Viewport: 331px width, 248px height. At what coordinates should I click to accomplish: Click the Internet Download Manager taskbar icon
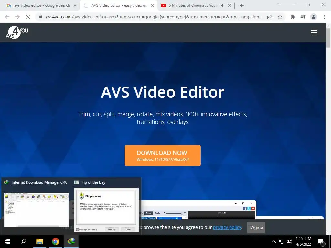coord(71,242)
